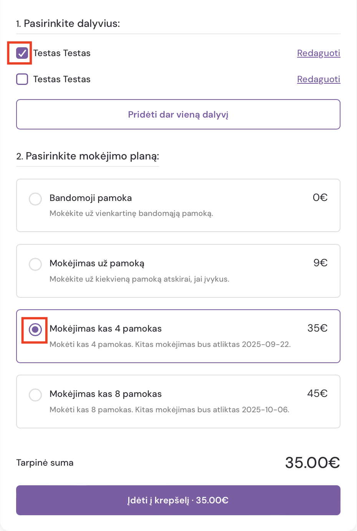Select the Bandomoji pamoka radio button
357x531 pixels.
pyautogui.click(x=35, y=199)
